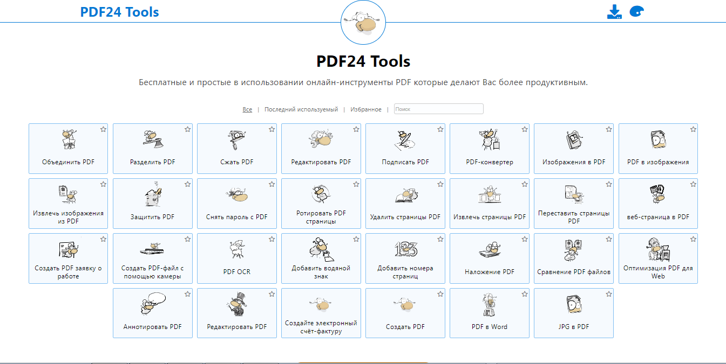Open Создать PDF-файл с помощью камеры label
This screenshot has height=364, width=726.
(153, 272)
